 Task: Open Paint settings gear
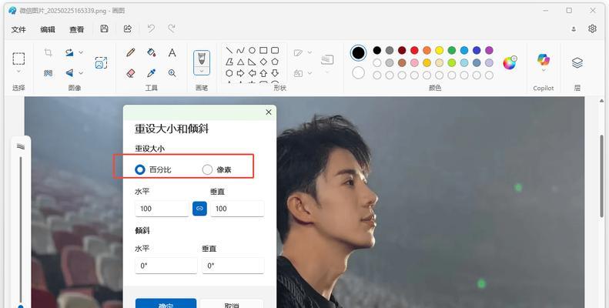592,28
